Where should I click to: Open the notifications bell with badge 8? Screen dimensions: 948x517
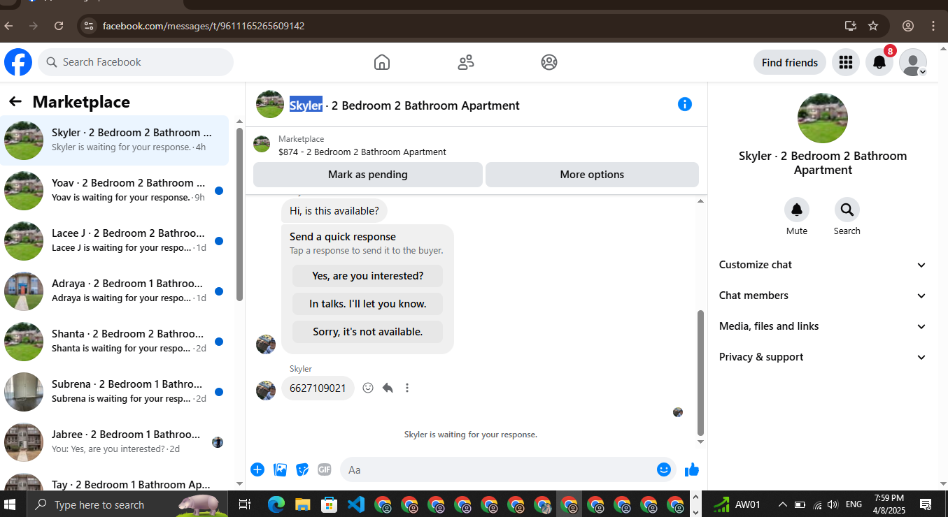[879, 62]
